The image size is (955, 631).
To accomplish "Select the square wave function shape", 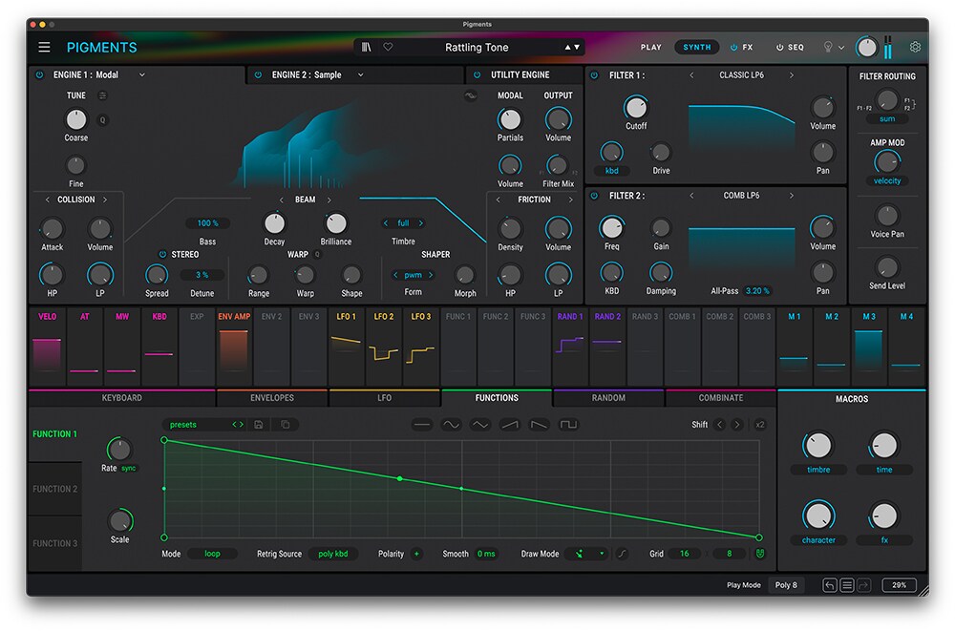I will (x=567, y=425).
